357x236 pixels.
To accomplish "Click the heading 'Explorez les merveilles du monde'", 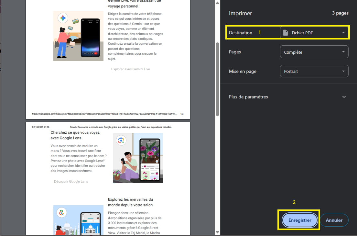I will click(130, 202).
